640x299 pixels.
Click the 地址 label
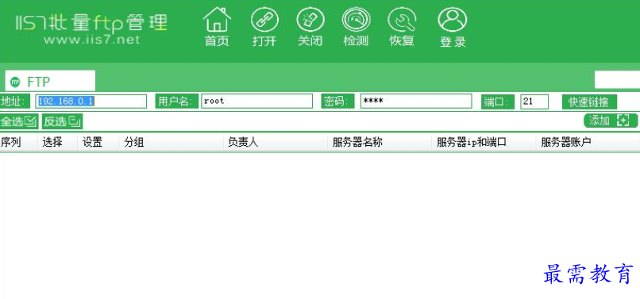click(x=14, y=102)
